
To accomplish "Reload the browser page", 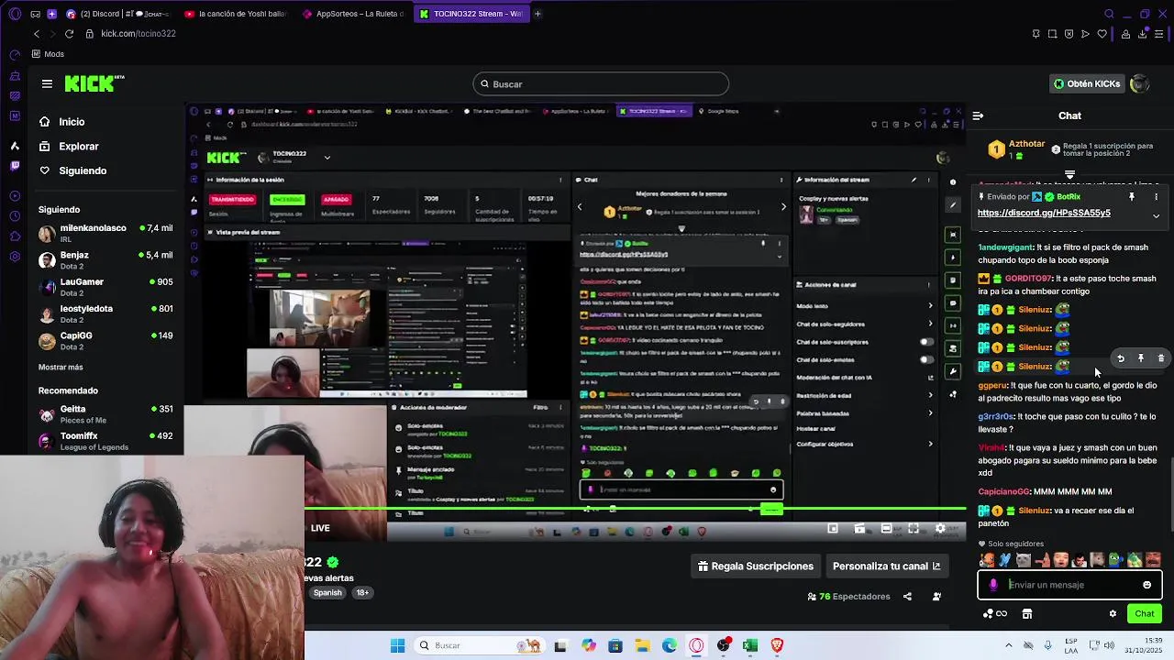I will click(69, 34).
